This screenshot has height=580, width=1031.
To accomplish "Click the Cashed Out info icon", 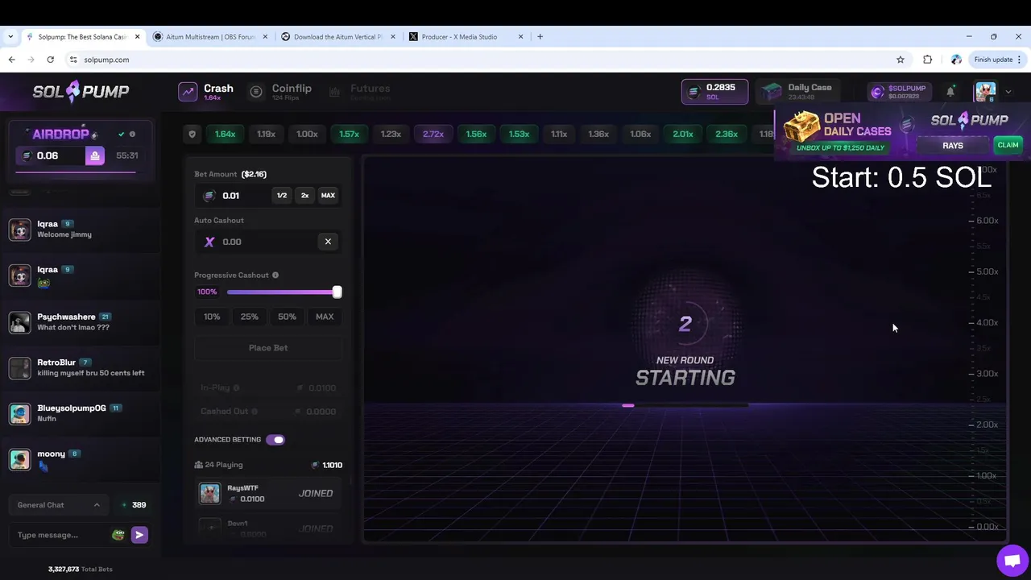I will pyautogui.click(x=255, y=412).
